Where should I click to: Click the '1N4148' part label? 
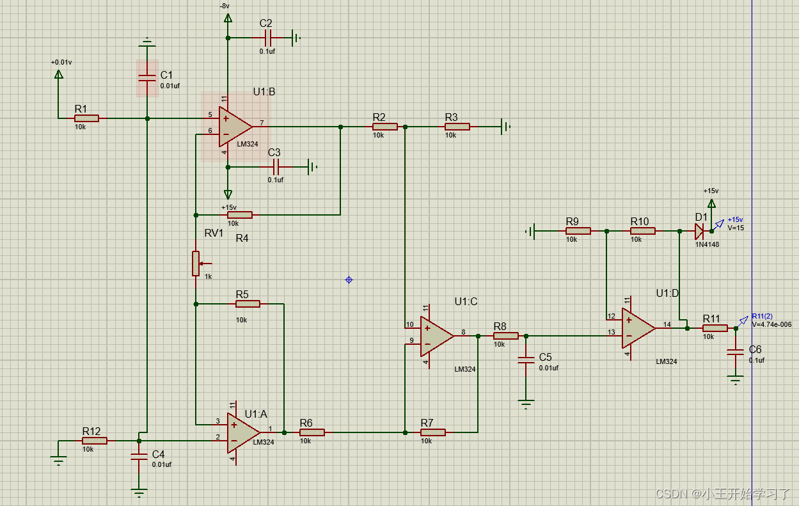[x=707, y=244]
